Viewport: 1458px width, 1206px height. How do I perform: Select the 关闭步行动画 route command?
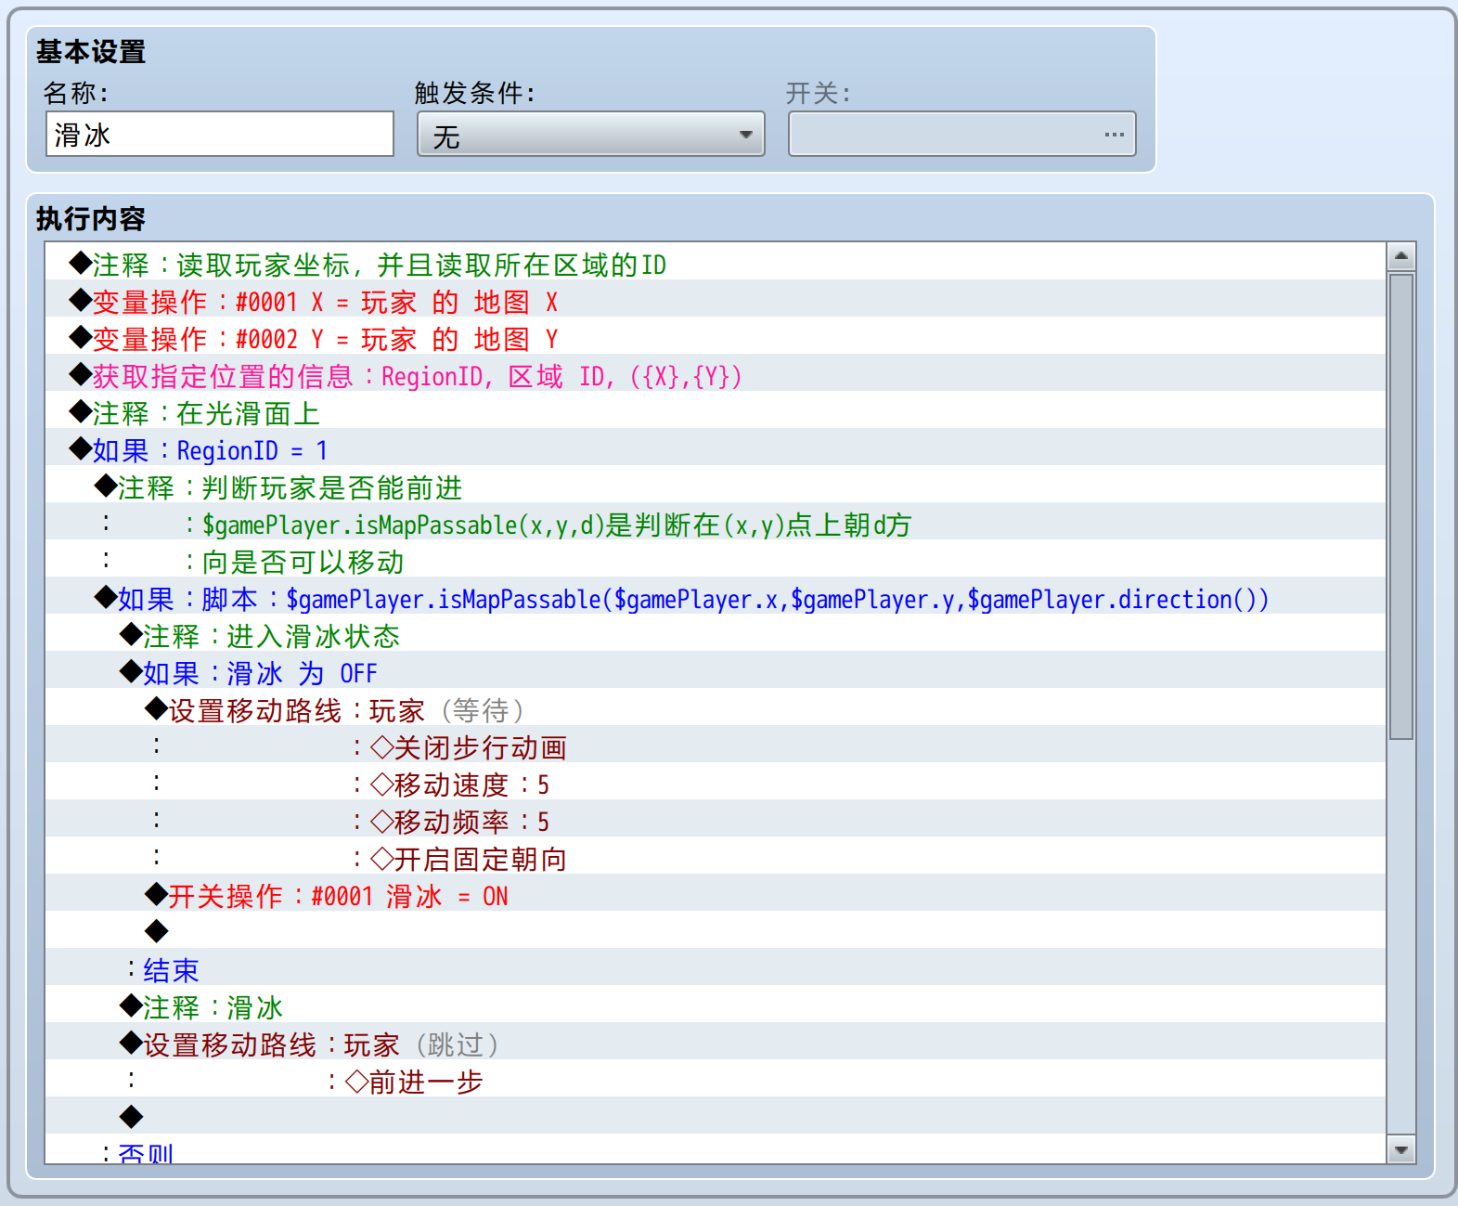[715, 745]
